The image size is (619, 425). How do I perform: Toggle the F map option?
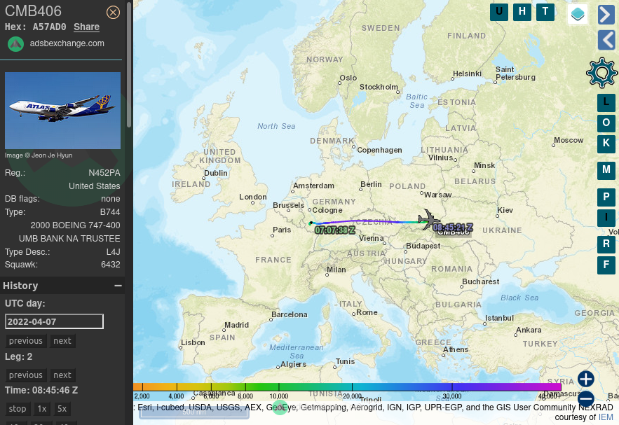click(x=606, y=265)
